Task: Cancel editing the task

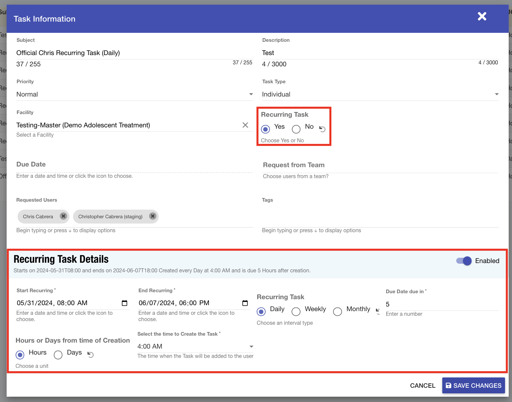Action: (x=422, y=385)
